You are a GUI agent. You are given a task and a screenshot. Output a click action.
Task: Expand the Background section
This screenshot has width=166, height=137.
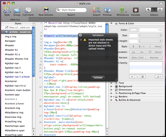[111, 86]
